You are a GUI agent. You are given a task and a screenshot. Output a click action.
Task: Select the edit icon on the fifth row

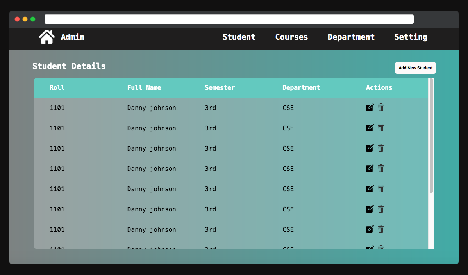370,188
